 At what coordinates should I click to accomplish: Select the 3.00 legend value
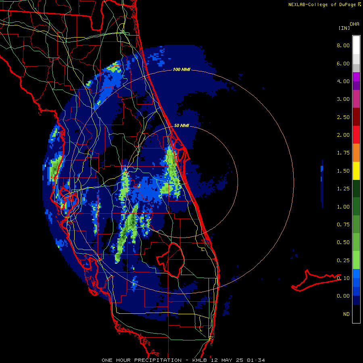point(343,99)
